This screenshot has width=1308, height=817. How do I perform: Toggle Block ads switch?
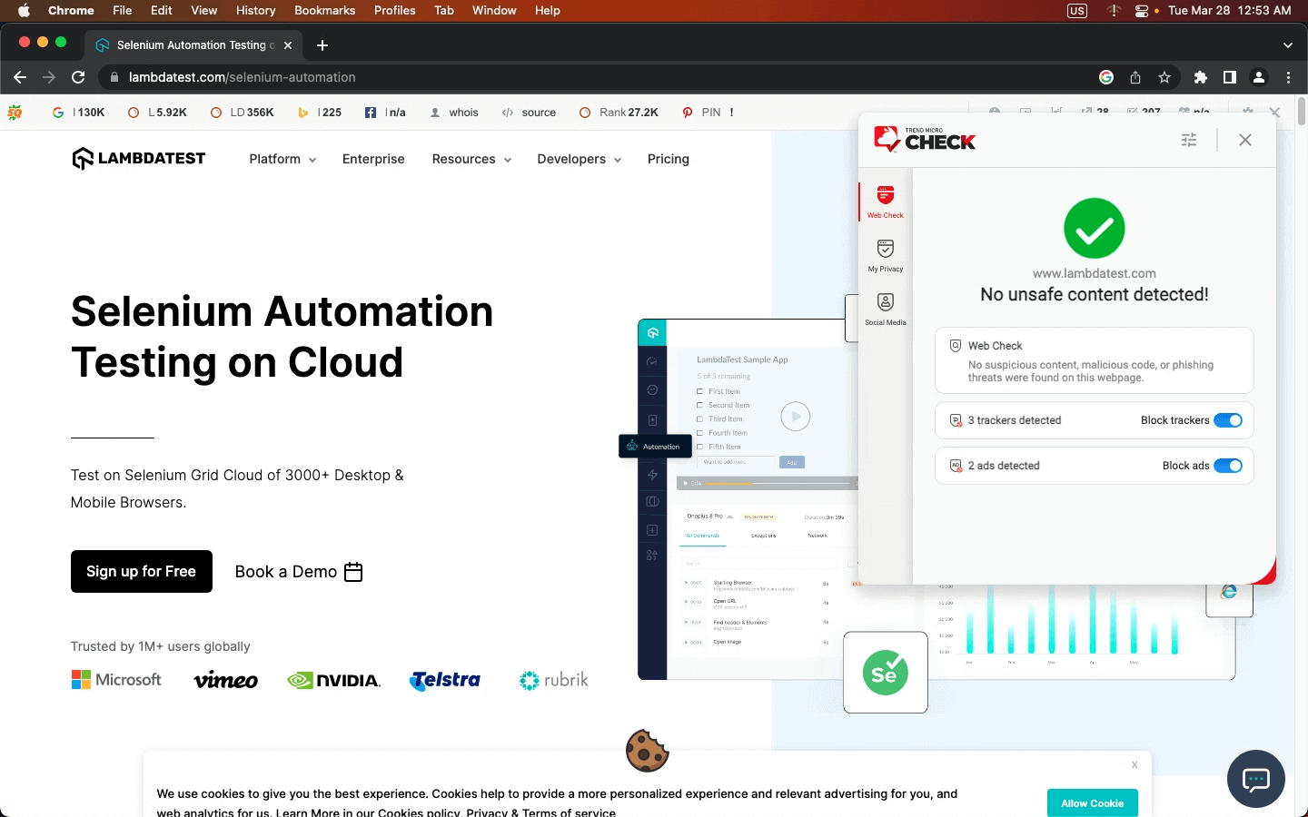coord(1227,466)
